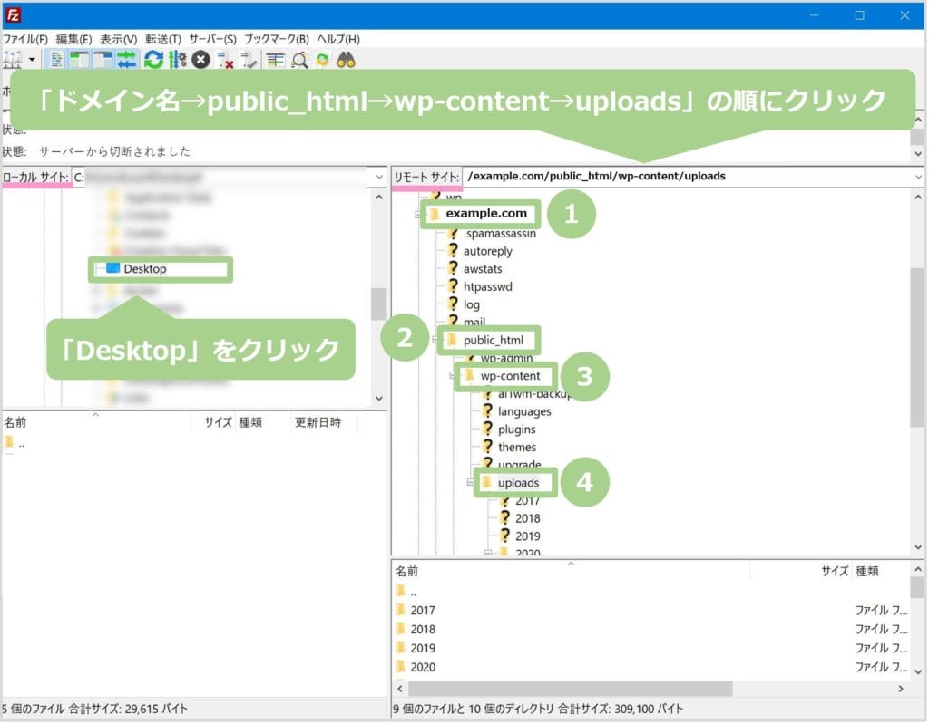Viewport: 929px width, 724px height.
Task: Toggle the message log display
Action: point(57,60)
